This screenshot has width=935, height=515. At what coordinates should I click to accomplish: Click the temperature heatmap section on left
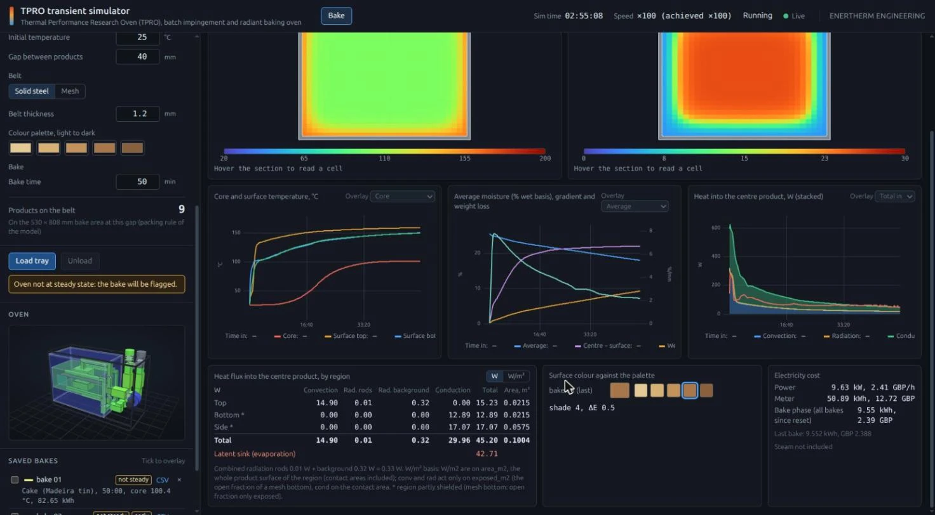(x=384, y=86)
